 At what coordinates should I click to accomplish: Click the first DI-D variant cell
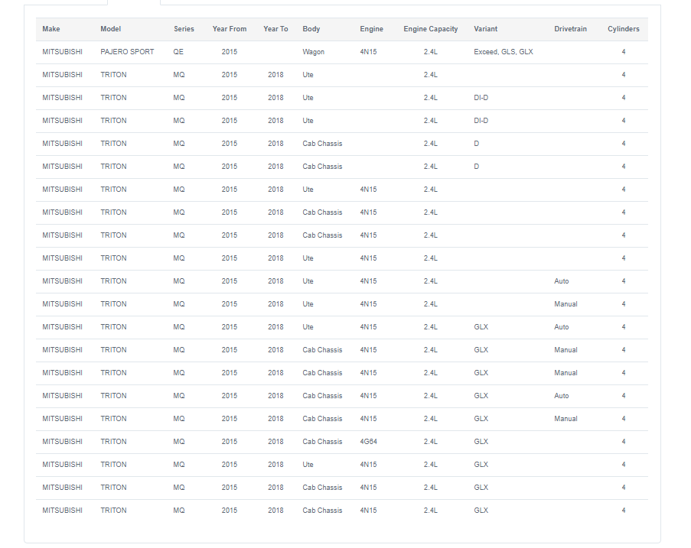(481, 98)
